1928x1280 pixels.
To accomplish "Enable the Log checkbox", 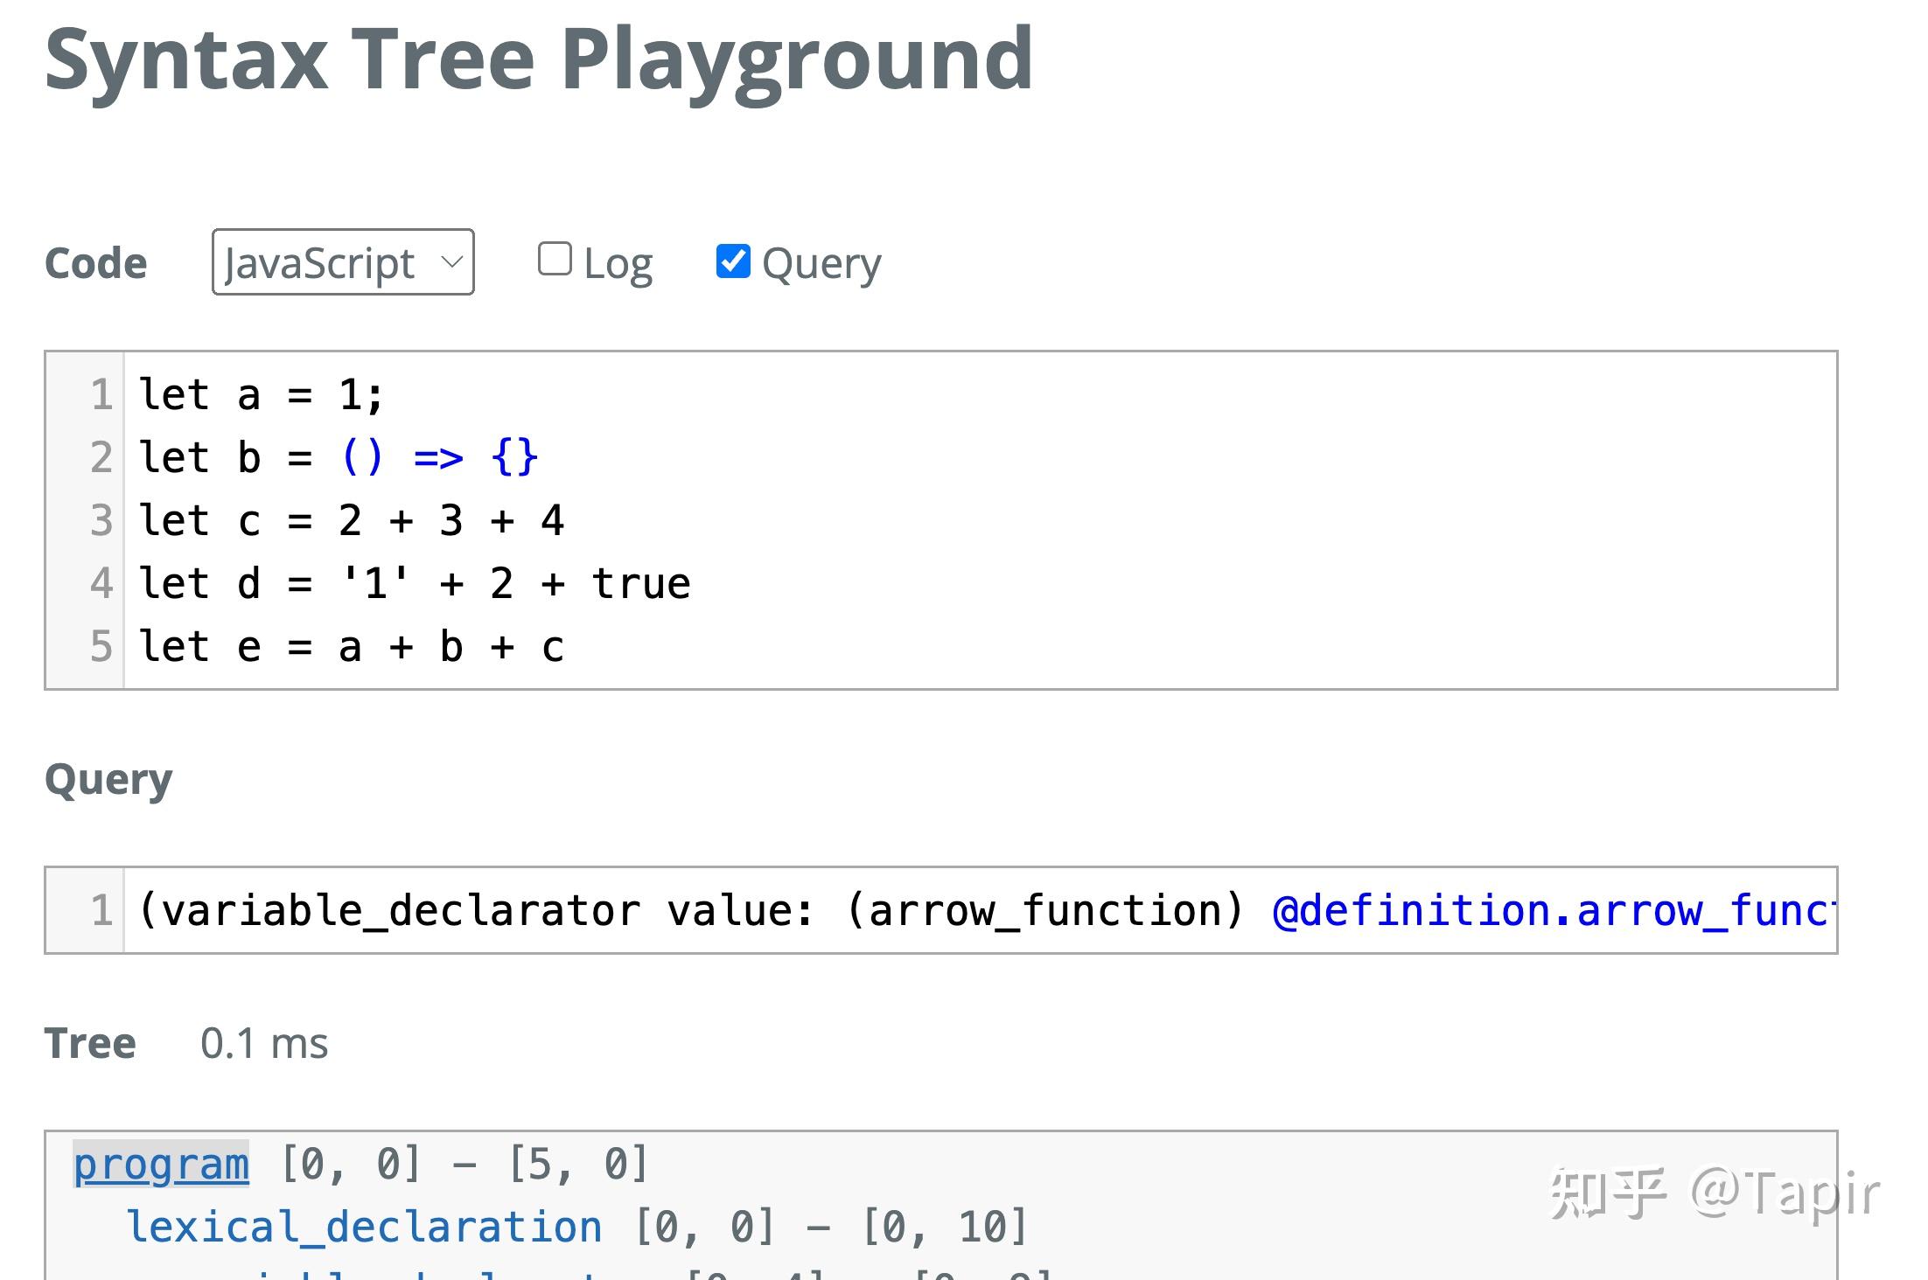I will pyautogui.click(x=555, y=260).
